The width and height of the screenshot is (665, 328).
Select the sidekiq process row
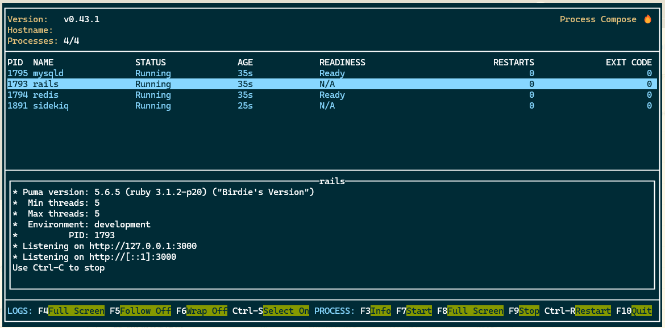pyautogui.click(x=332, y=106)
